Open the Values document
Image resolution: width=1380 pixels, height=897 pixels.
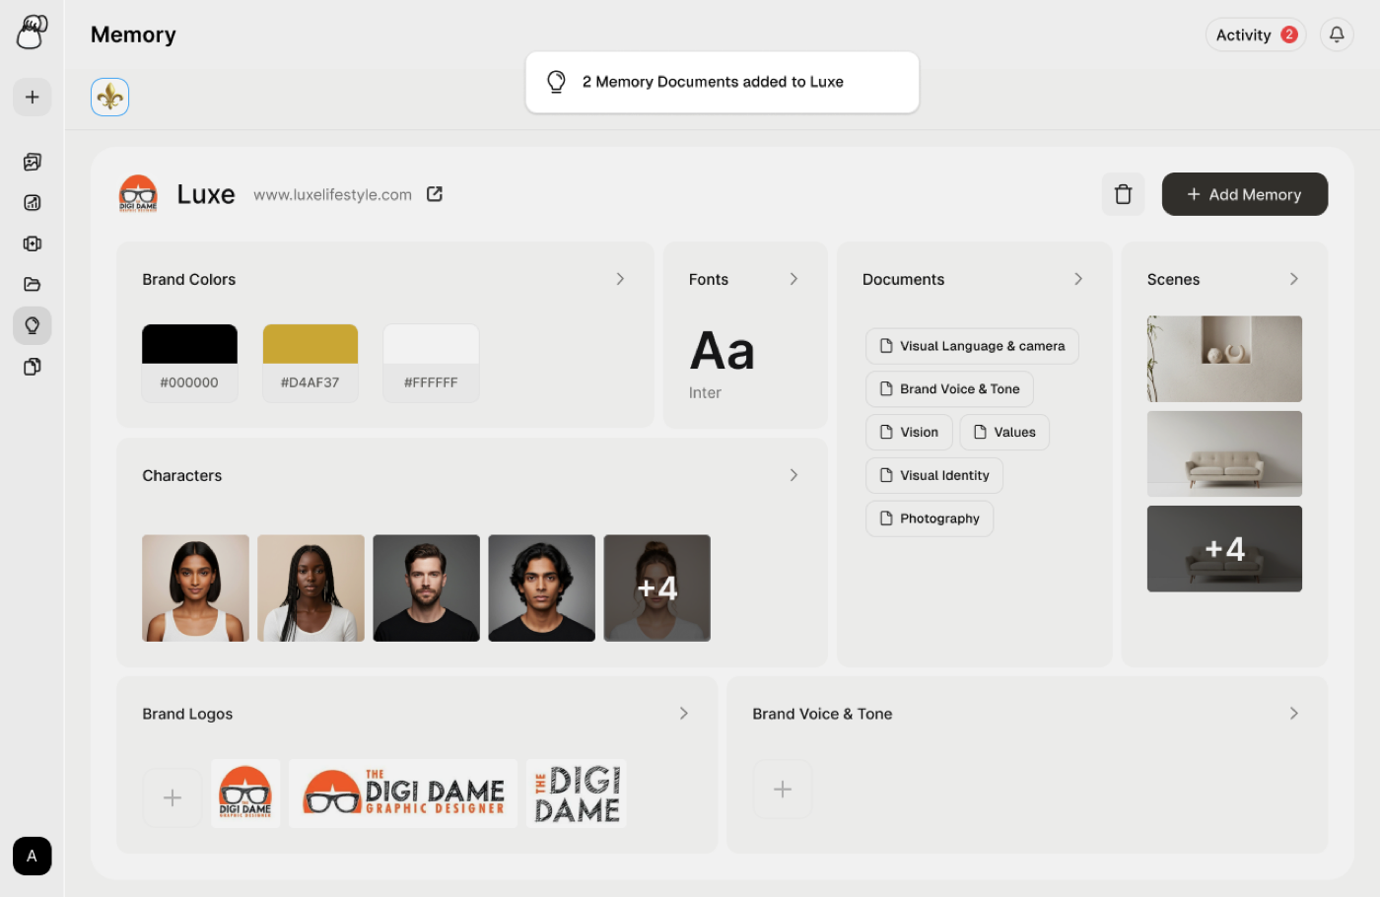[x=1004, y=432]
